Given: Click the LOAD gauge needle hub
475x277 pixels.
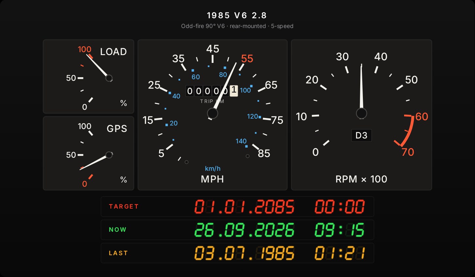Looking at the screenshot, I should pos(109,78).
